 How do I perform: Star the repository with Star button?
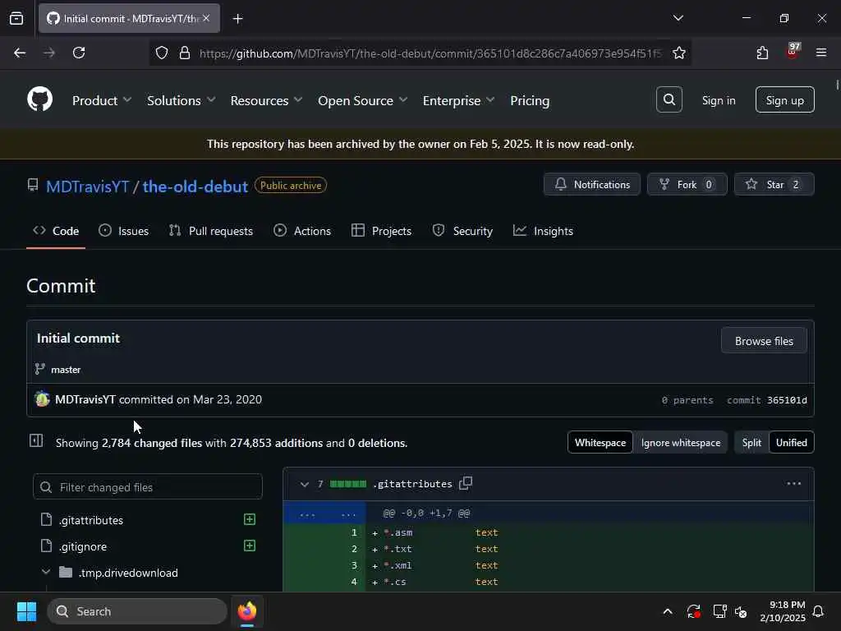tap(774, 184)
